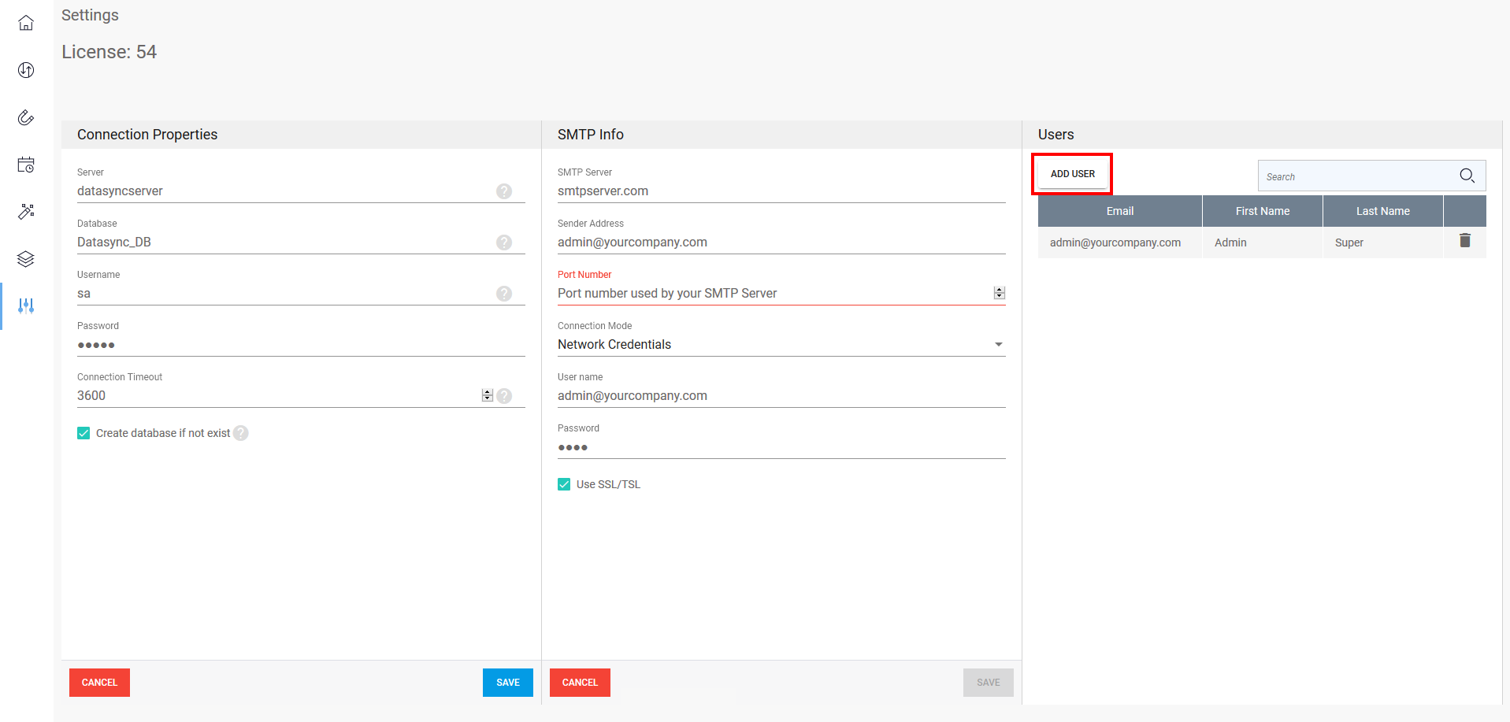Open the magic wand sidebar icon
The image size is (1510, 722).
pos(26,212)
